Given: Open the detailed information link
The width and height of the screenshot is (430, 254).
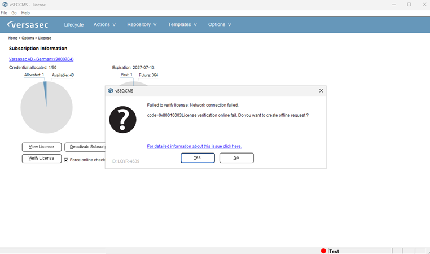Looking at the screenshot, I should tap(194, 146).
